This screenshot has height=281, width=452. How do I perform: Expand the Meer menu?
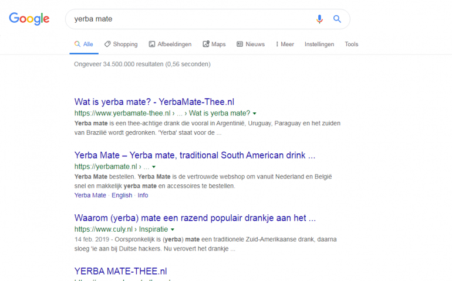285,44
